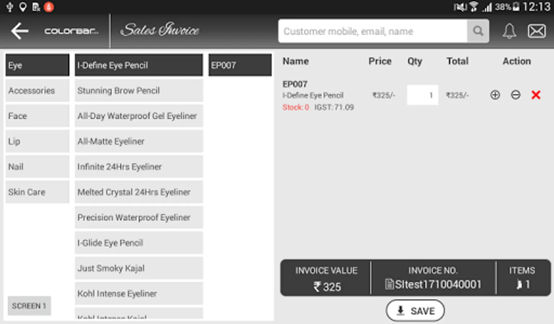Tap the items count icon
The image size is (554, 324).
pyautogui.click(x=519, y=285)
